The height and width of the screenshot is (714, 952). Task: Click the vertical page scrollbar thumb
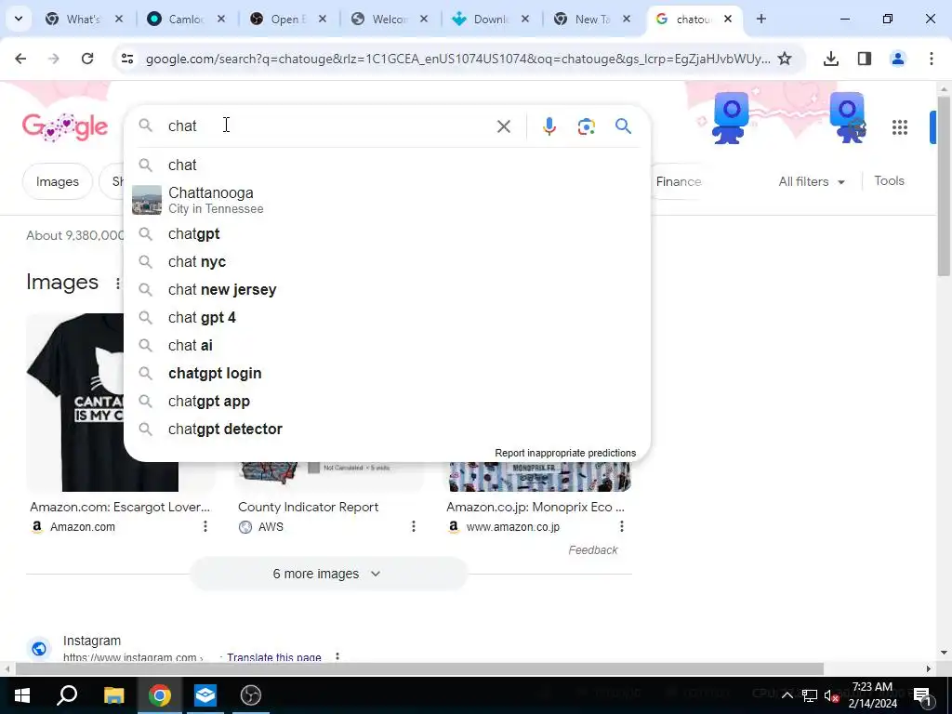944,185
